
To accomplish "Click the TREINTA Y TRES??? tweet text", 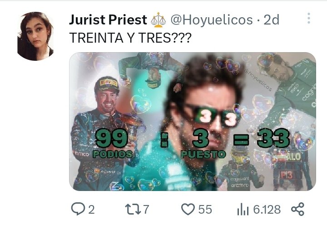I will [130, 38].
